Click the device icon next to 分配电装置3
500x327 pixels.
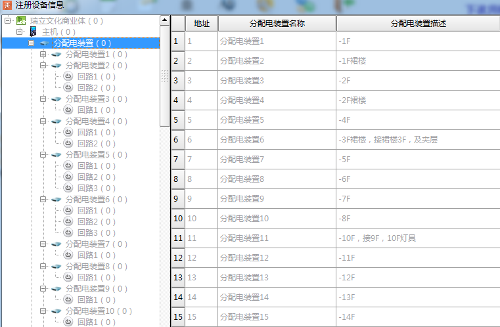(57, 99)
